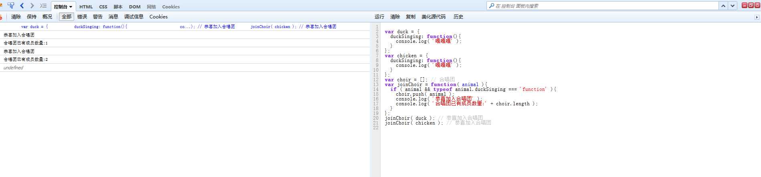
Task: Run the script with 运行
Action: pyautogui.click(x=379, y=17)
